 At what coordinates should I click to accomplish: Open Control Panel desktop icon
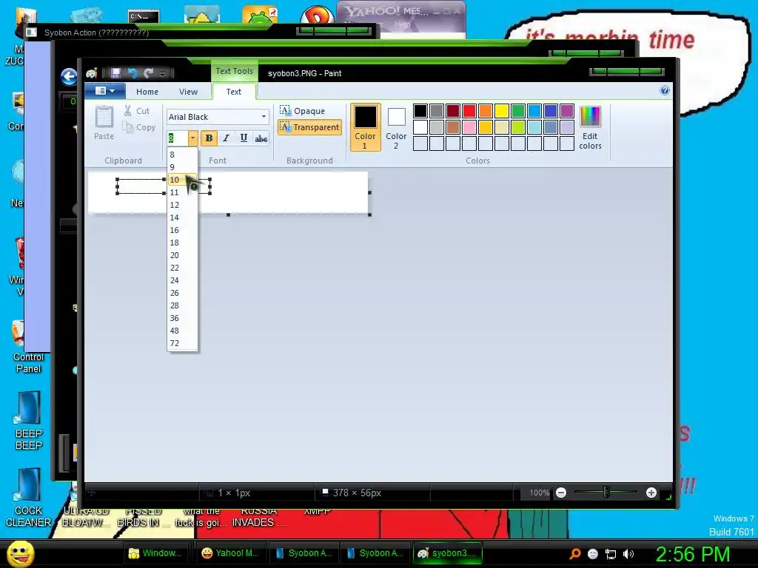point(28,346)
